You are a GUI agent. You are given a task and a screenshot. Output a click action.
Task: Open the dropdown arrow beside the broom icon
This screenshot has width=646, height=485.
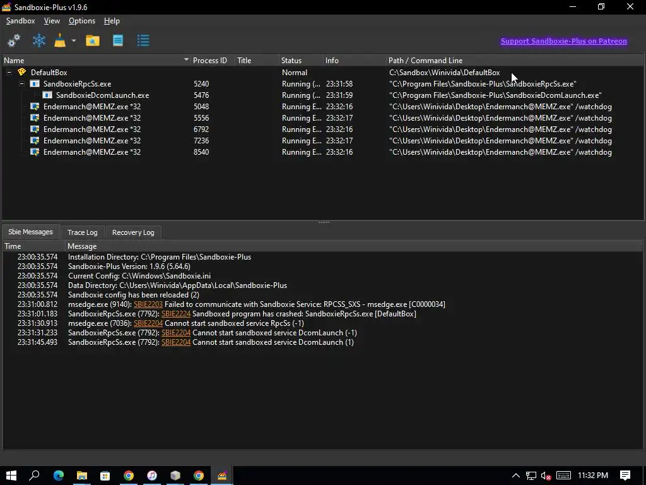pyautogui.click(x=74, y=40)
